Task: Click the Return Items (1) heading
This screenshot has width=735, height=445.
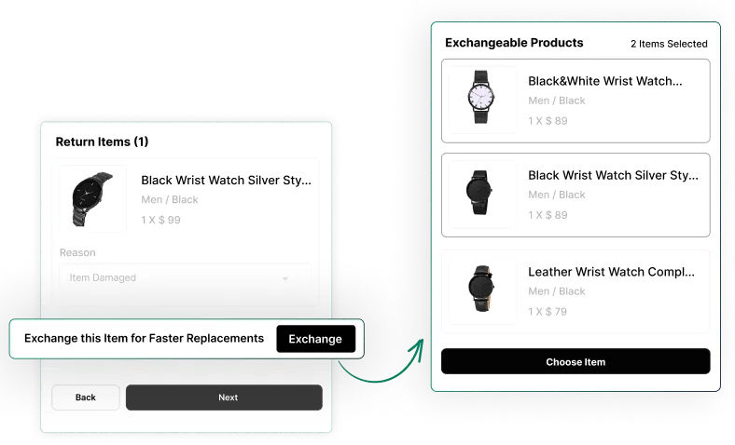Action: coord(102,142)
